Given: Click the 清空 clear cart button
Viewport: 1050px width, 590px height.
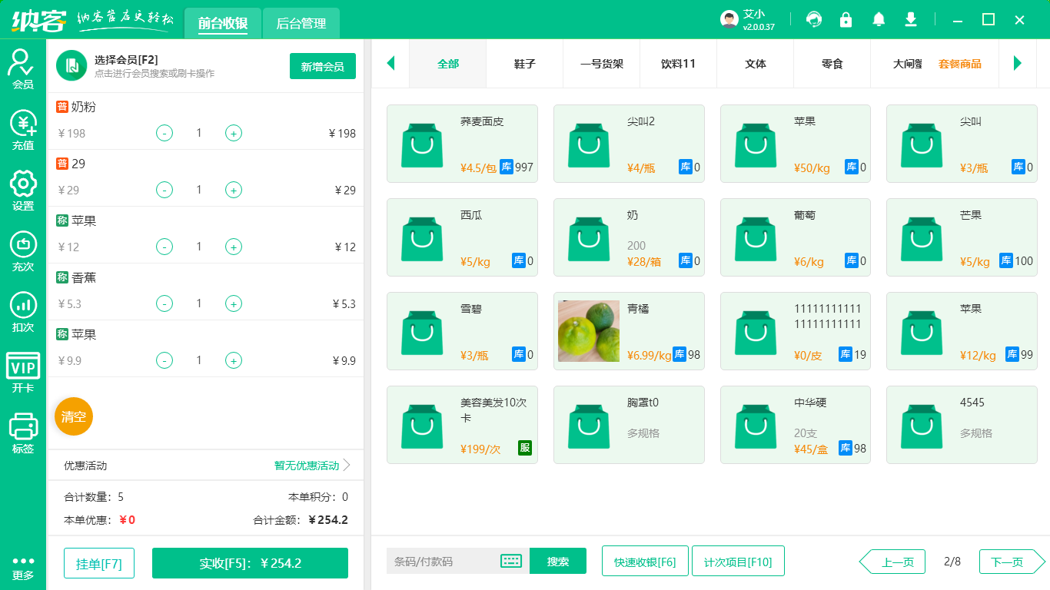Looking at the screenshot, I should [x=73, y=416].
